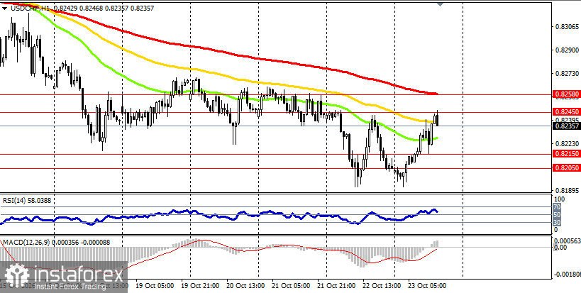
Task: Click the red 0.82150 level price tag
Action: pyautogui.click(x=566, y=153)
